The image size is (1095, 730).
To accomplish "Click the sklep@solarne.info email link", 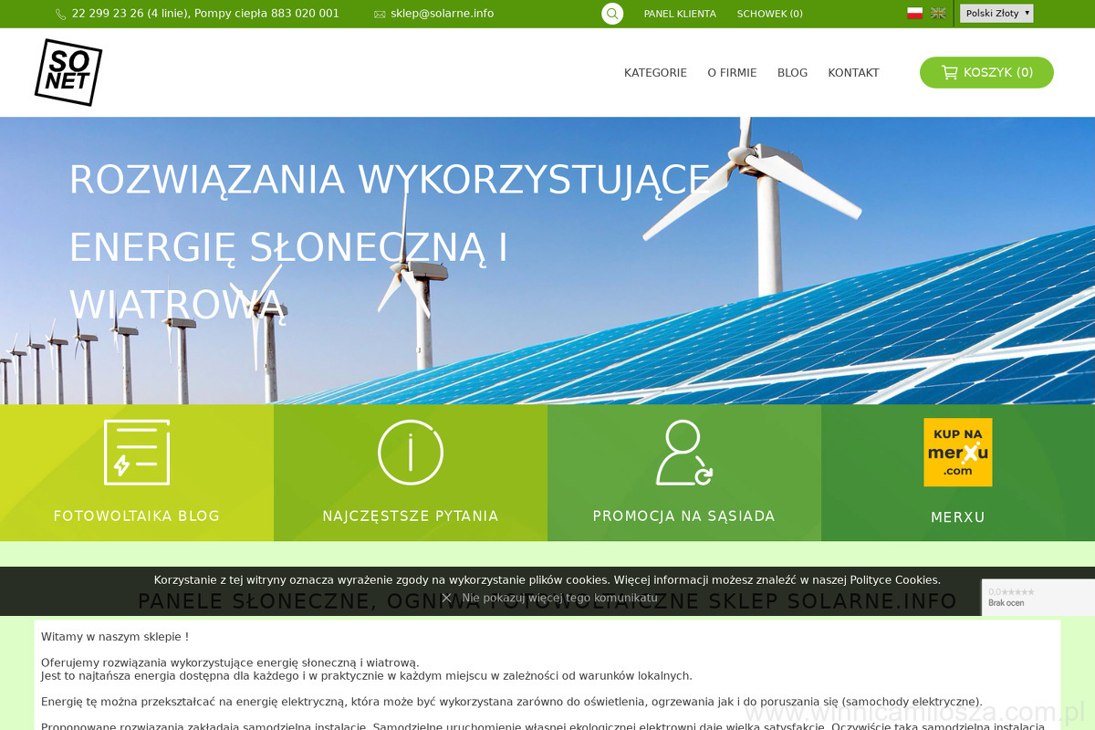I will pyautogui.click(x=442, y=14).
